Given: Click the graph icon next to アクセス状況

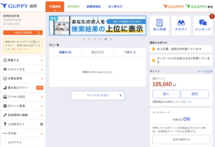Looking at the screenshot, I should [x=5, y=97].
